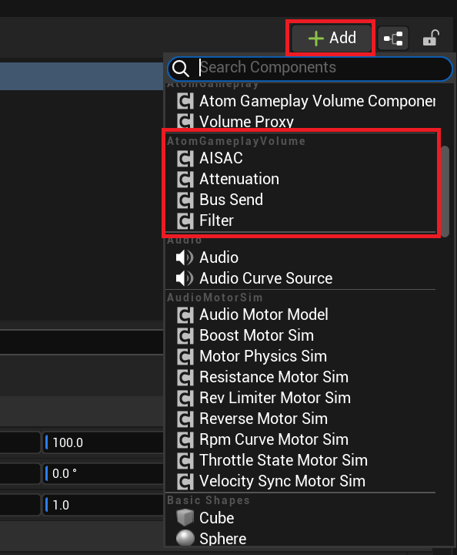Screen dimensions: 457x555
Task: Click the component list scrollbar
Action: 445,191
